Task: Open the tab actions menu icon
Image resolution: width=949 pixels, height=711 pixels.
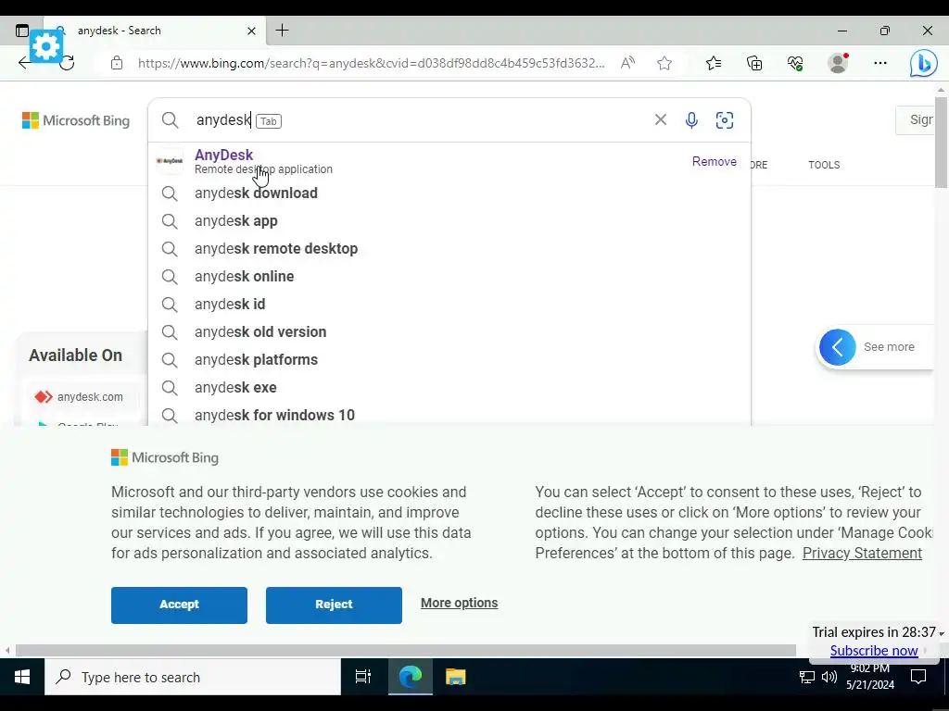Action: point(22,31)
